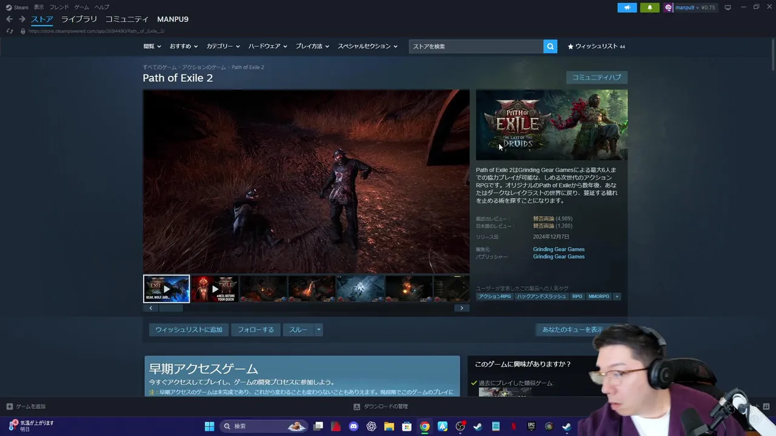776x436 pixels.
Task: Click the アクションRPG tag
Action: (495, 297)
